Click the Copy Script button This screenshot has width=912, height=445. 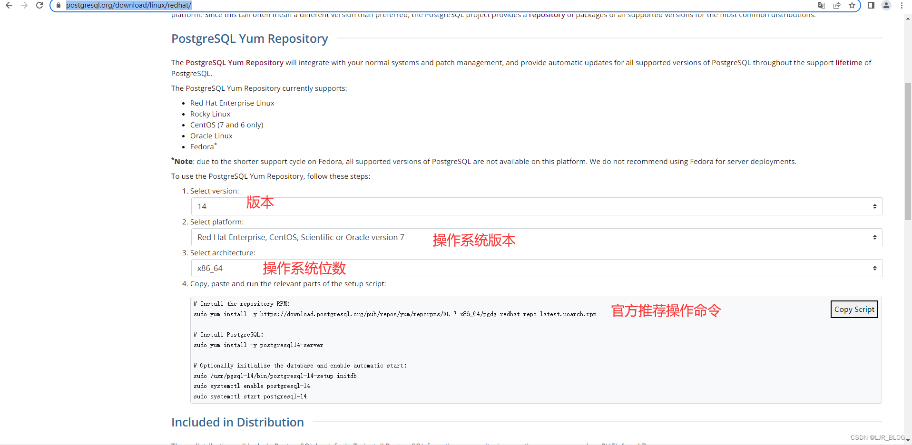[x=853, y=309]
